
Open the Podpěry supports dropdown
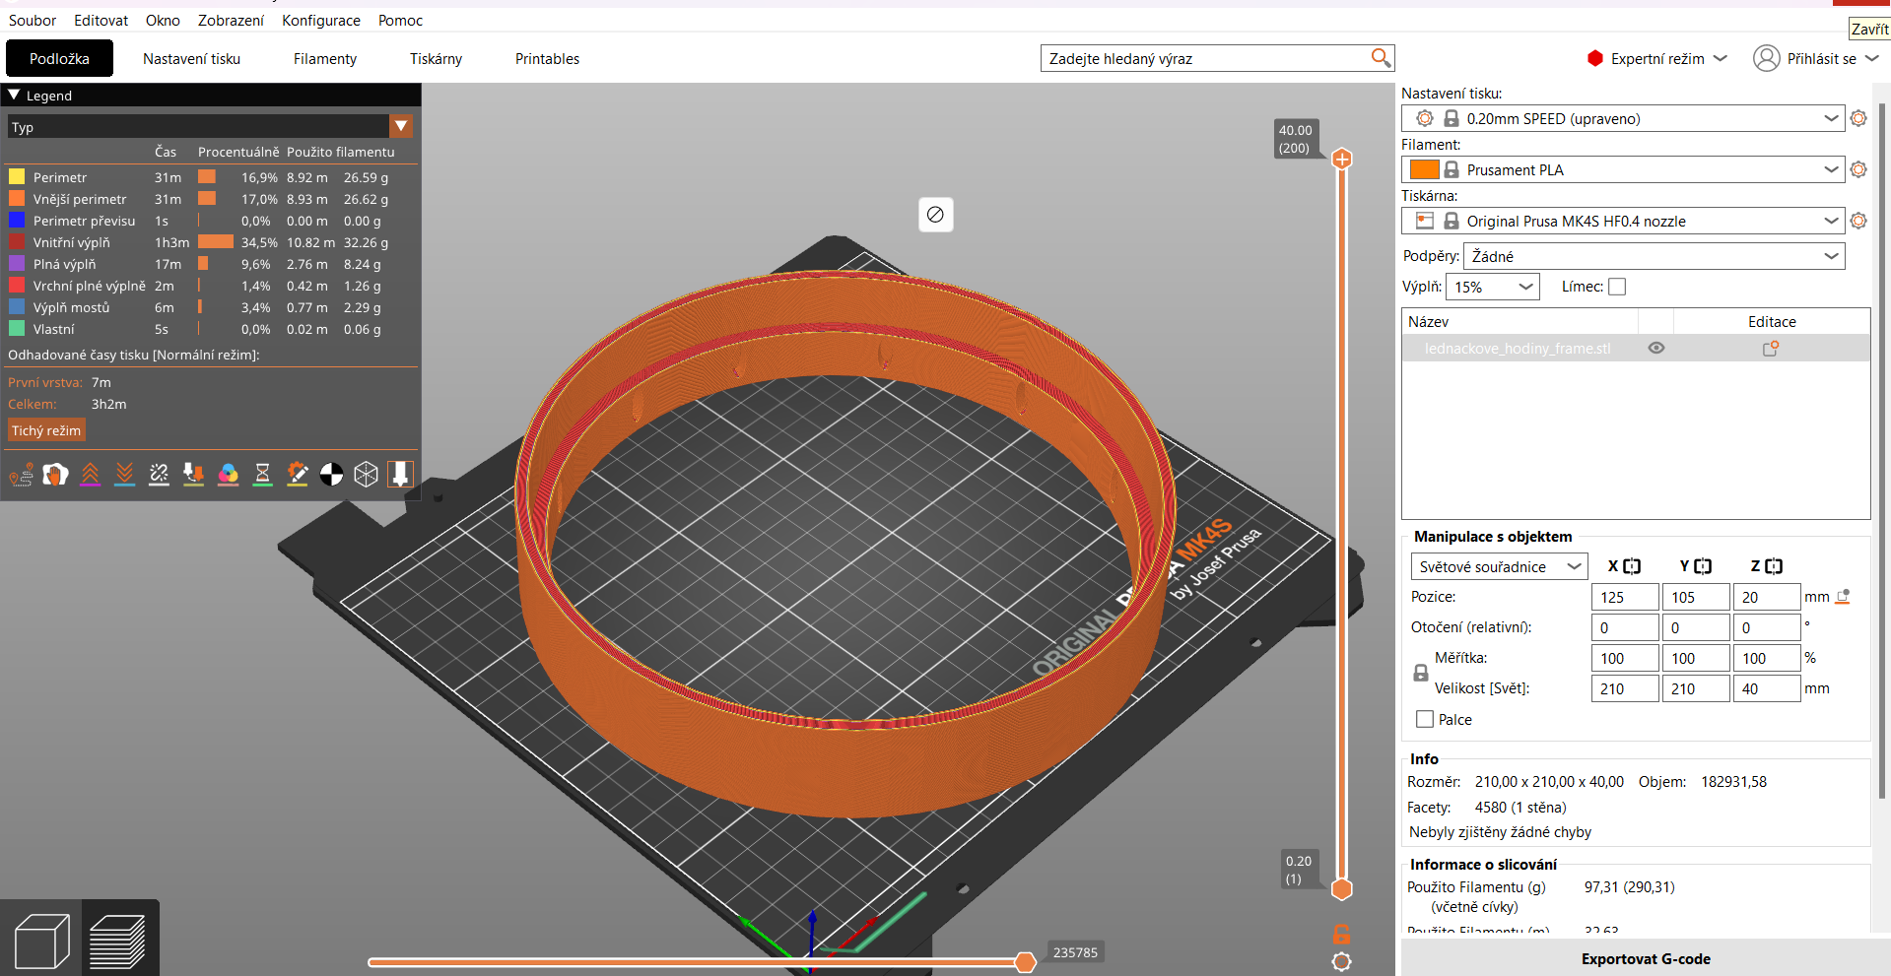[1655, 256]
